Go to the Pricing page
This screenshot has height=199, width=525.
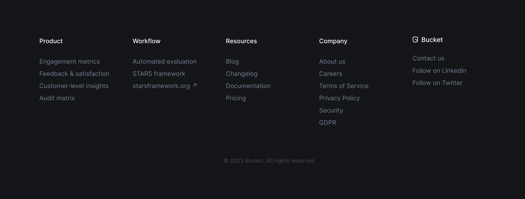coord(236,98)
